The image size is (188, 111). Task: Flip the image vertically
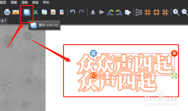pyautogui.click(x=101, y=12)
